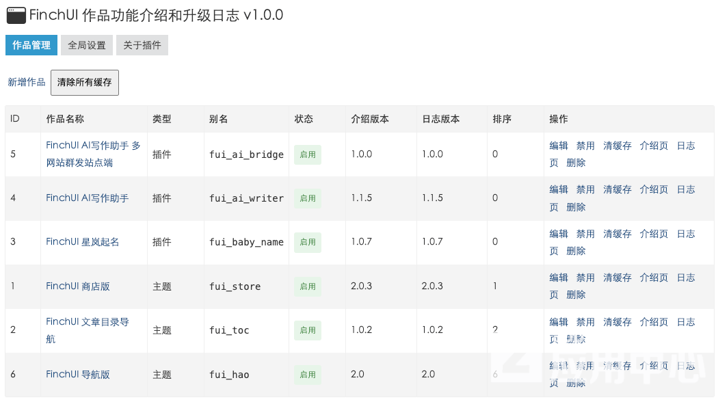The height and width of the screenshot is (404, 718).
Task: Clear cache for fui_baby_name row
Action: click(x=617, y=234)
